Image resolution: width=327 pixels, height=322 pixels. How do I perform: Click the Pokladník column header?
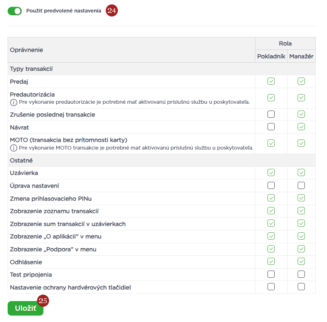pos(271,57)
